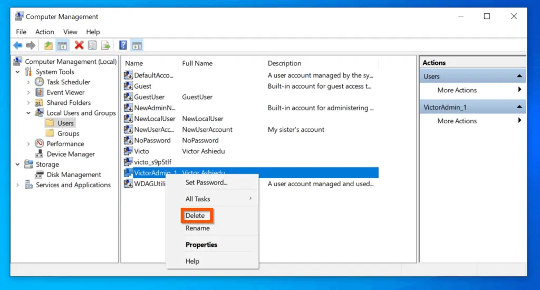Expand the Task Scheduler tree node
The width and height of the screenshot is (540, 290).
28,82
